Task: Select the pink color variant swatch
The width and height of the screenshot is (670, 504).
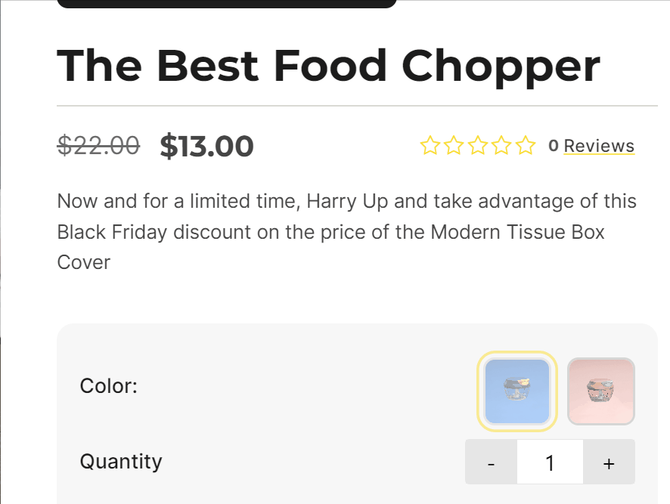Action: point(600,391)
